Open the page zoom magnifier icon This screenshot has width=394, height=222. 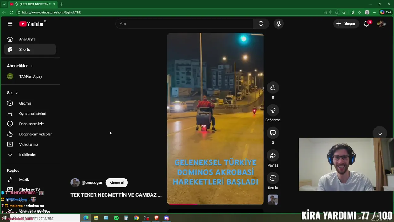pos(331,12)
